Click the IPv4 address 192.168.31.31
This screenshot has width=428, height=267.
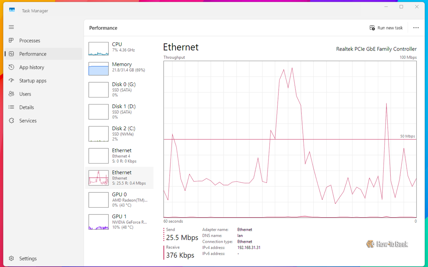(249, 248)
